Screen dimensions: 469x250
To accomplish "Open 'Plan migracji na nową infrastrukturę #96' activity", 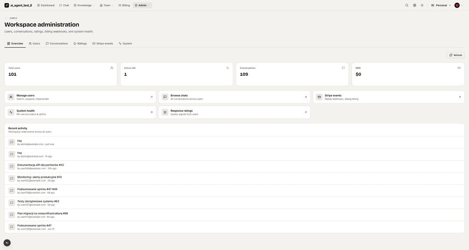I will pyautogui.click(x=234, y=215).
